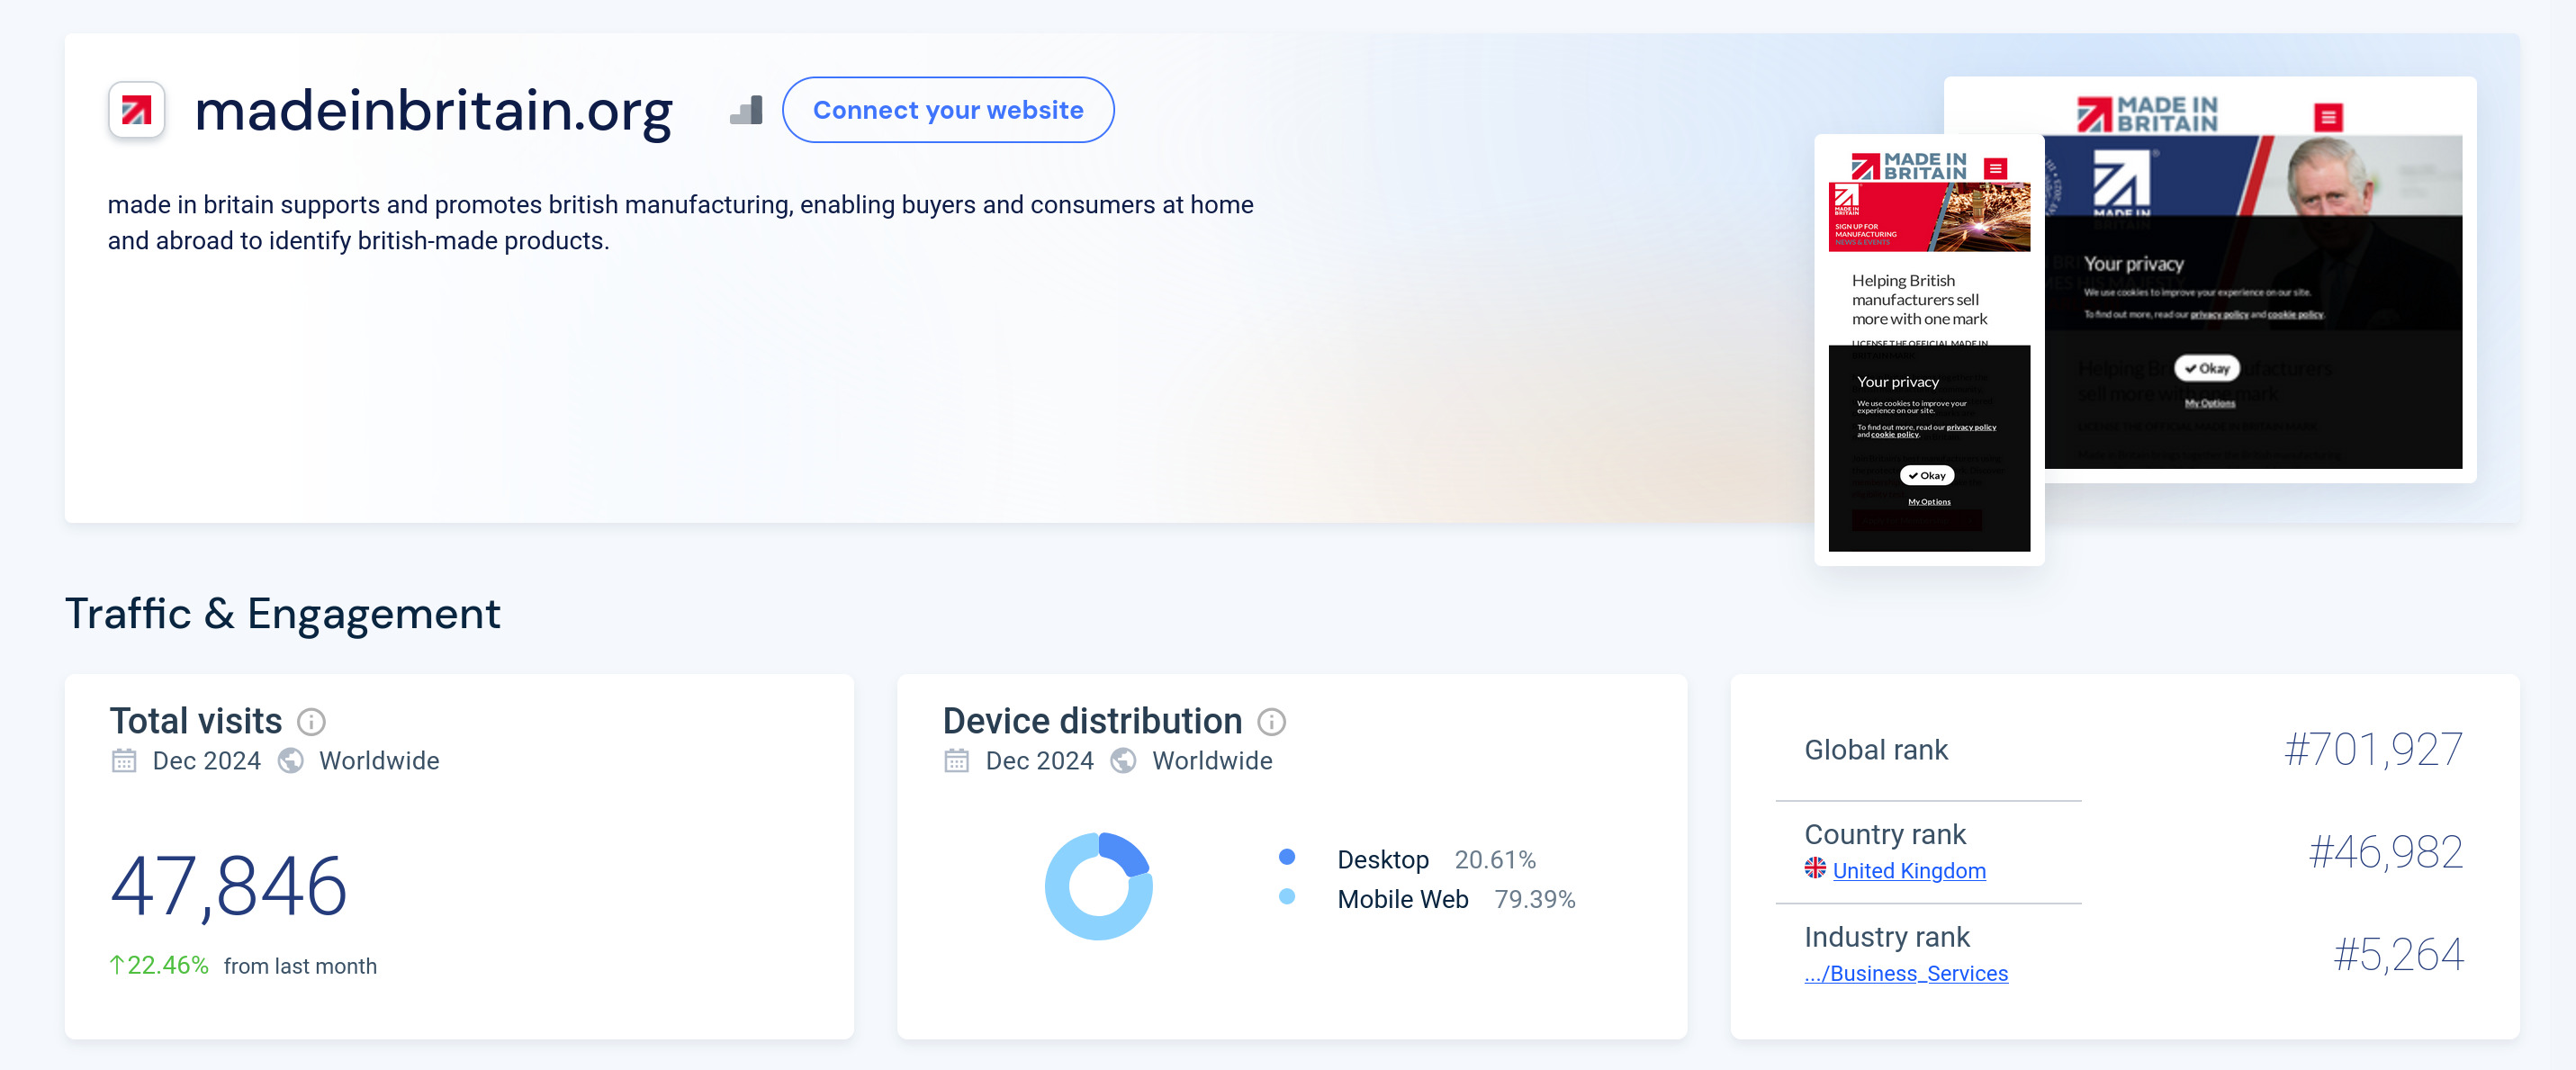Click the madeinbritain.org domain title
The height and width of the screenshot is (1070, 2576).
(x=433, y=110)
